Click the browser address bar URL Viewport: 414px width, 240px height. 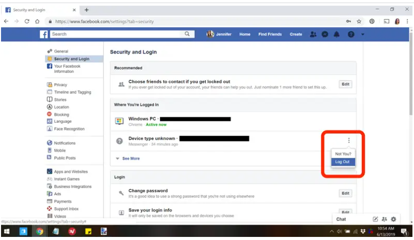point(104,22)
